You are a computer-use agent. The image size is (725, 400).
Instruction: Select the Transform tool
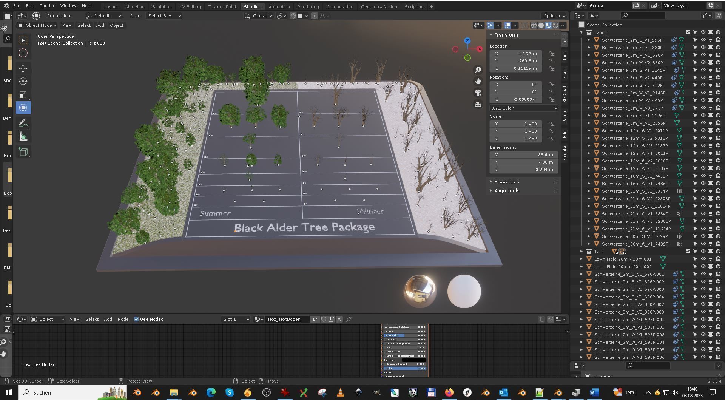coord(23,108)
